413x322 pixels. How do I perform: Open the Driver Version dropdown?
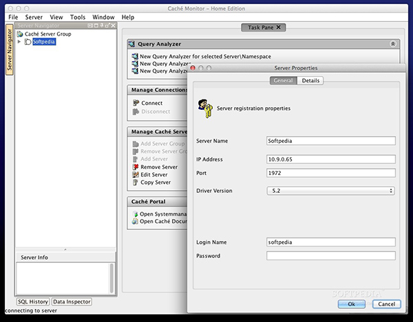330,191
